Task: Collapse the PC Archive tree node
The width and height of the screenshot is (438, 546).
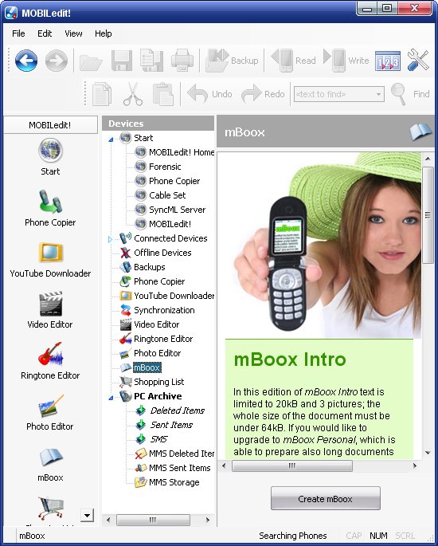Action: coord(111,397)
